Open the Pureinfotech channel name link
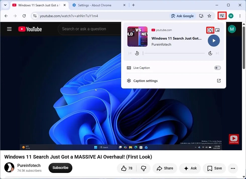The width and height of the screenshot is (246, 179). coord(29,165)
